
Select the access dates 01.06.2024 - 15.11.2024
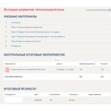click(65, 70)
